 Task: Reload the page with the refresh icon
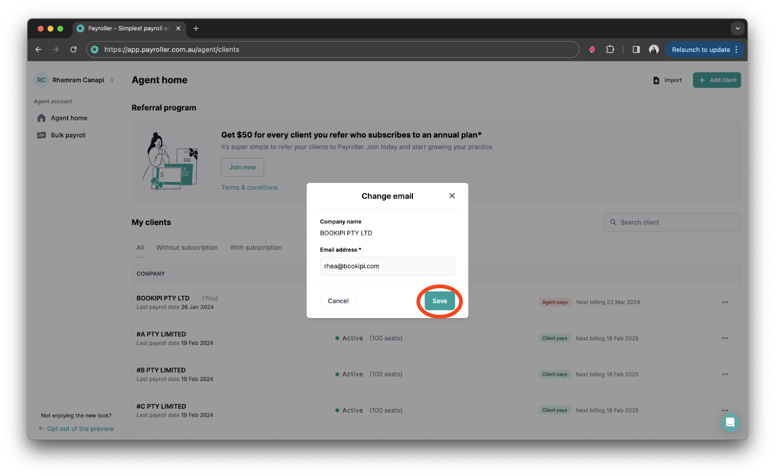[x=74, y=49]
